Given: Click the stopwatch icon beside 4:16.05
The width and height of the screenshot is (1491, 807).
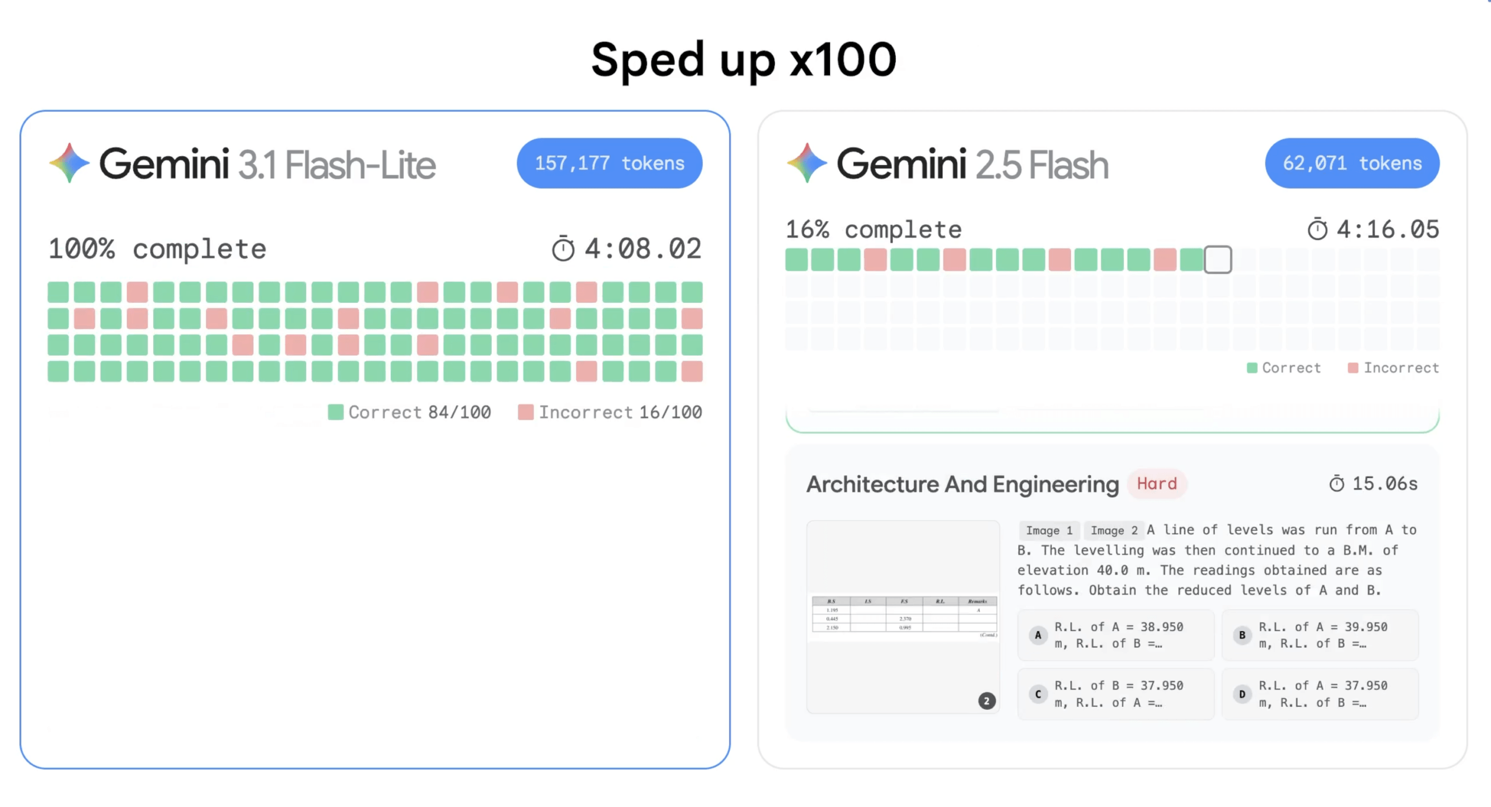Looking at the screenshot, I should coord(1317,229).
